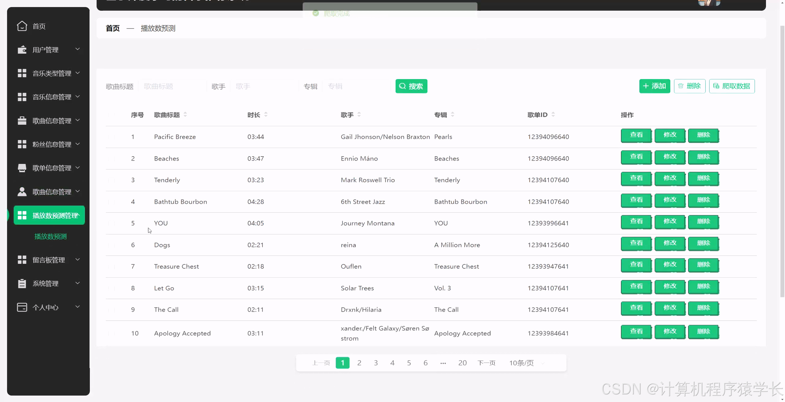Click the 歌单信息管理 shop icon

22,168
